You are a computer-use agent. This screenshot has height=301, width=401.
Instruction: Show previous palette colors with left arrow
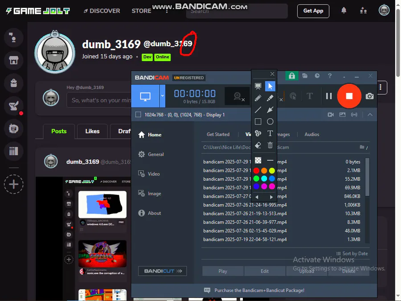click(257, 197)
